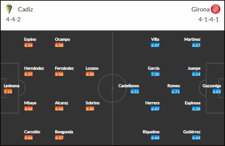This screenshot has width=225, height=146.
Task: Click the Girona 4-1-4-1 formation label
Action: (x=208, y=20)
